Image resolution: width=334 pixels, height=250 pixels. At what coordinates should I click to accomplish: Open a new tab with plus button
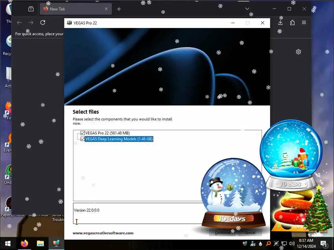pyautogui.click(x=119, y=9)
